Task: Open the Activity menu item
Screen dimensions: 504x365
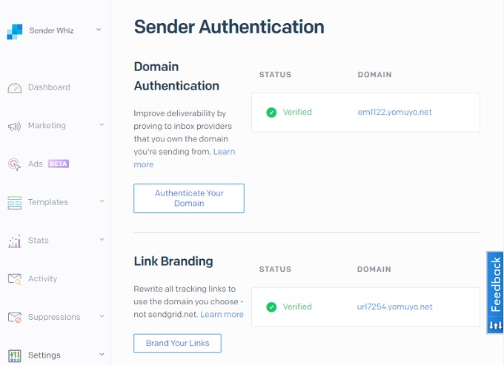Action: pos(42,278)
